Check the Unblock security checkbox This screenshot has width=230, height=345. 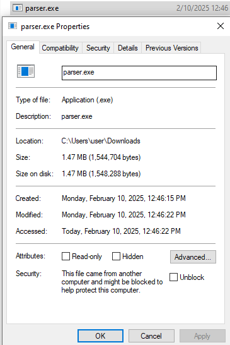[173, 277]
